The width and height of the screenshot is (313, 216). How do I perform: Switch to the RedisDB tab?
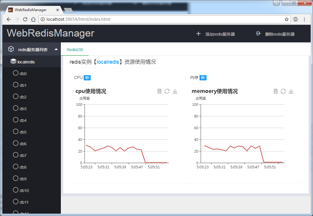[75, 50]
